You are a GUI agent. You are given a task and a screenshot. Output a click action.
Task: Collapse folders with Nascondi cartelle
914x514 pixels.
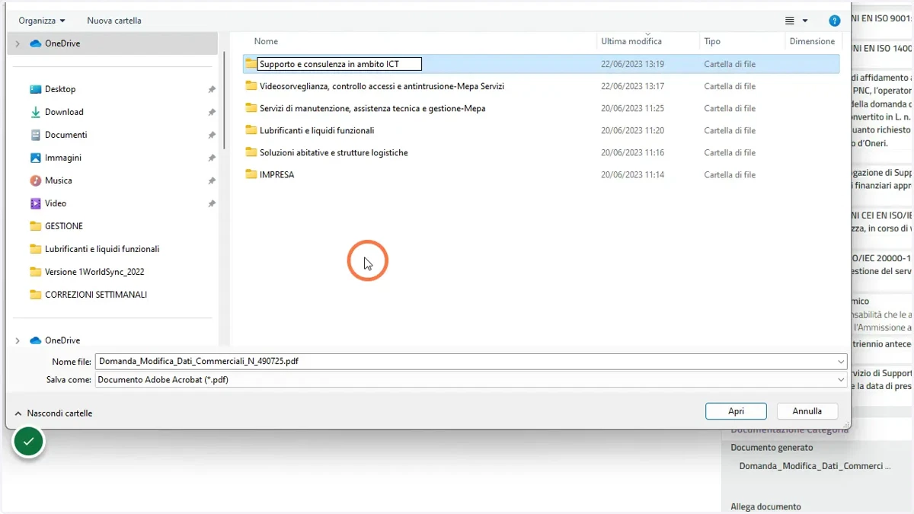(53, 413)
